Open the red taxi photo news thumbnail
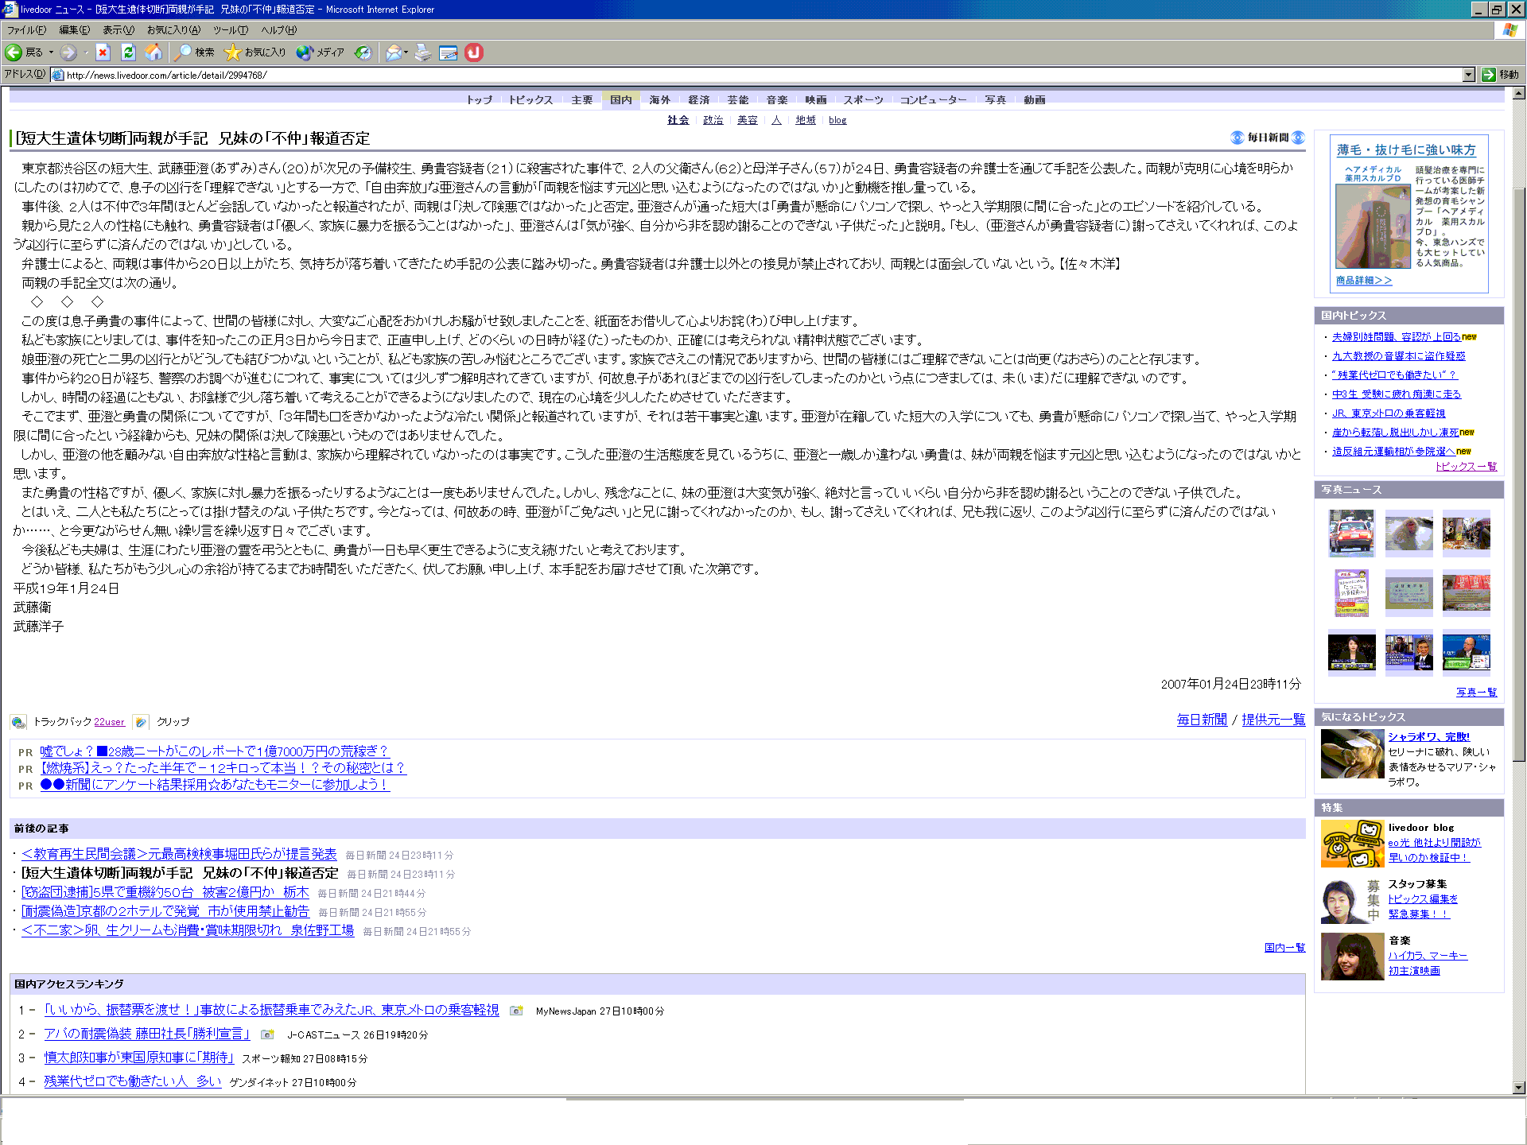 coord(1351,534)
